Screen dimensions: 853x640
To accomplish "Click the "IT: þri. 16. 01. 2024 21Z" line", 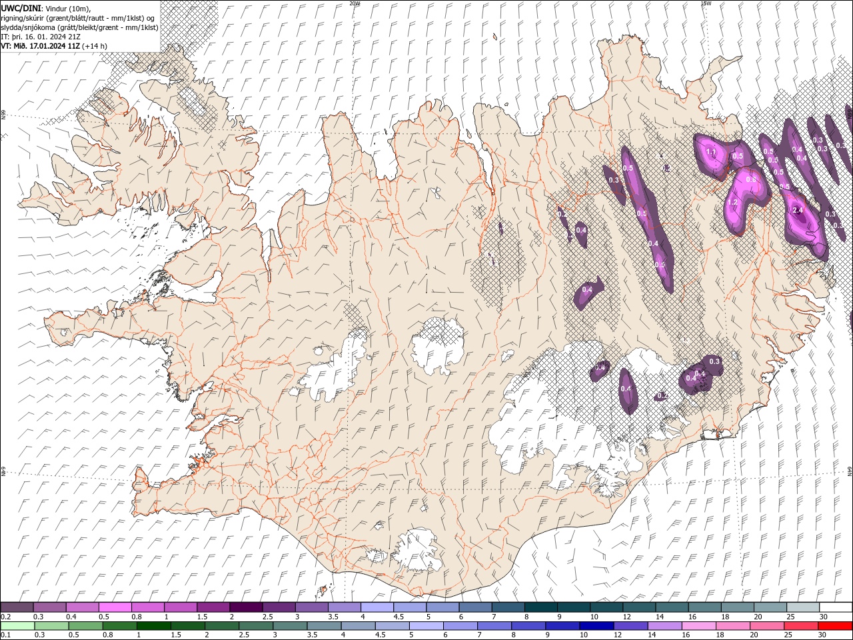I will click(x=42, y=37).
